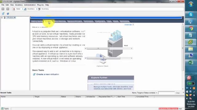Image resolution: width=197 pixels, height=110 pixels.
Task: Sort tasks by Requested Start Time column
Action: point(107,97)
